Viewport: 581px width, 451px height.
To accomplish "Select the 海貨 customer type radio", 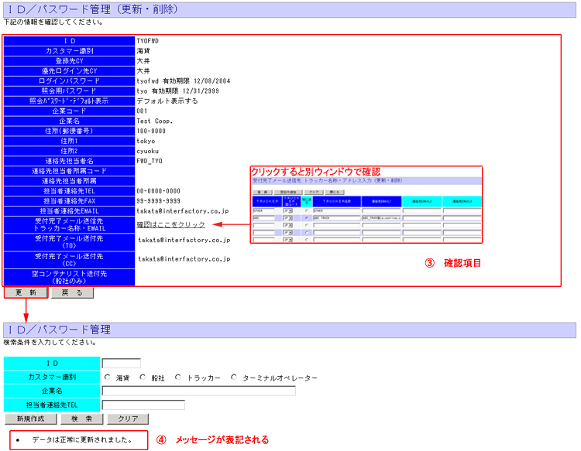I will coord(108,378).
